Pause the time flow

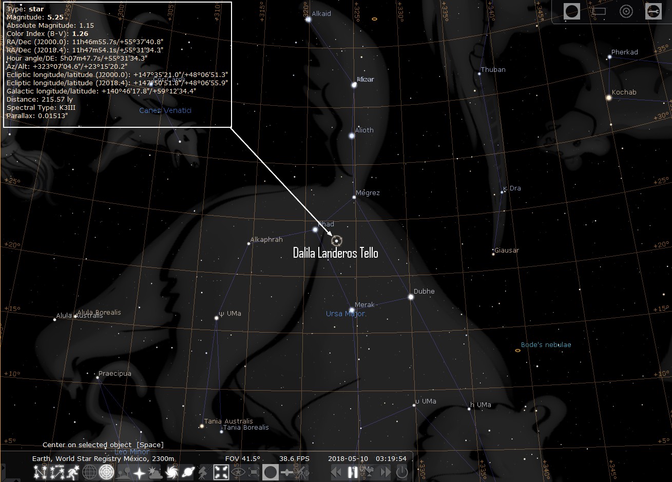352,472
